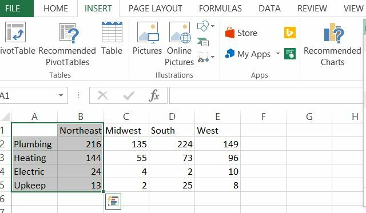Select cell with value 135
Viewport: 366px width, 213px height.
click(x=126, y=144)
